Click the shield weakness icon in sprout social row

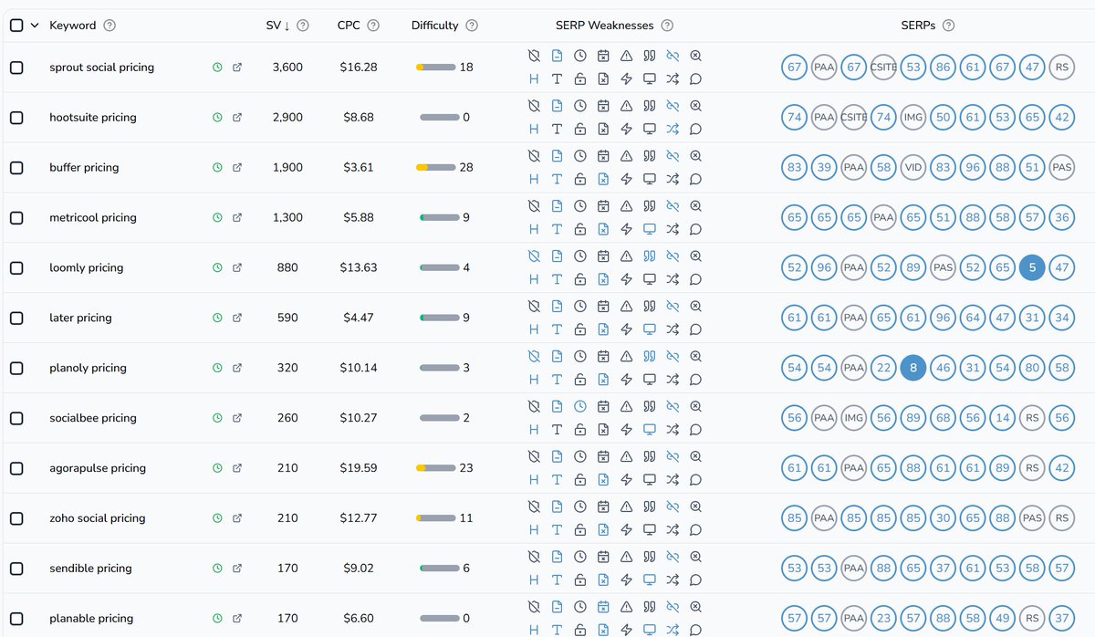pyautogui.click(x=534, y=56)
